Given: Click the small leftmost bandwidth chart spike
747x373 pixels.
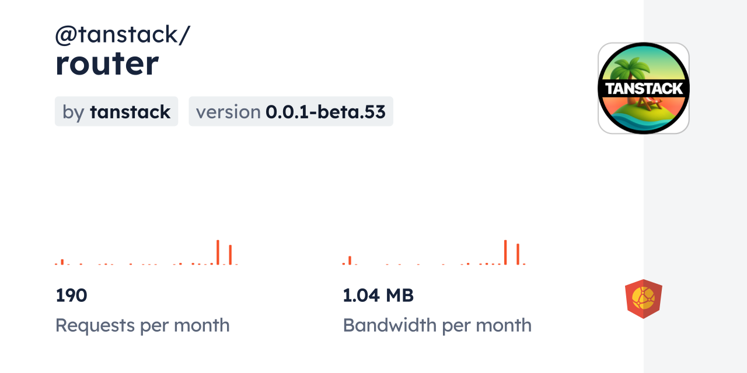Looking at the screenshot, I should coord(350,261).
